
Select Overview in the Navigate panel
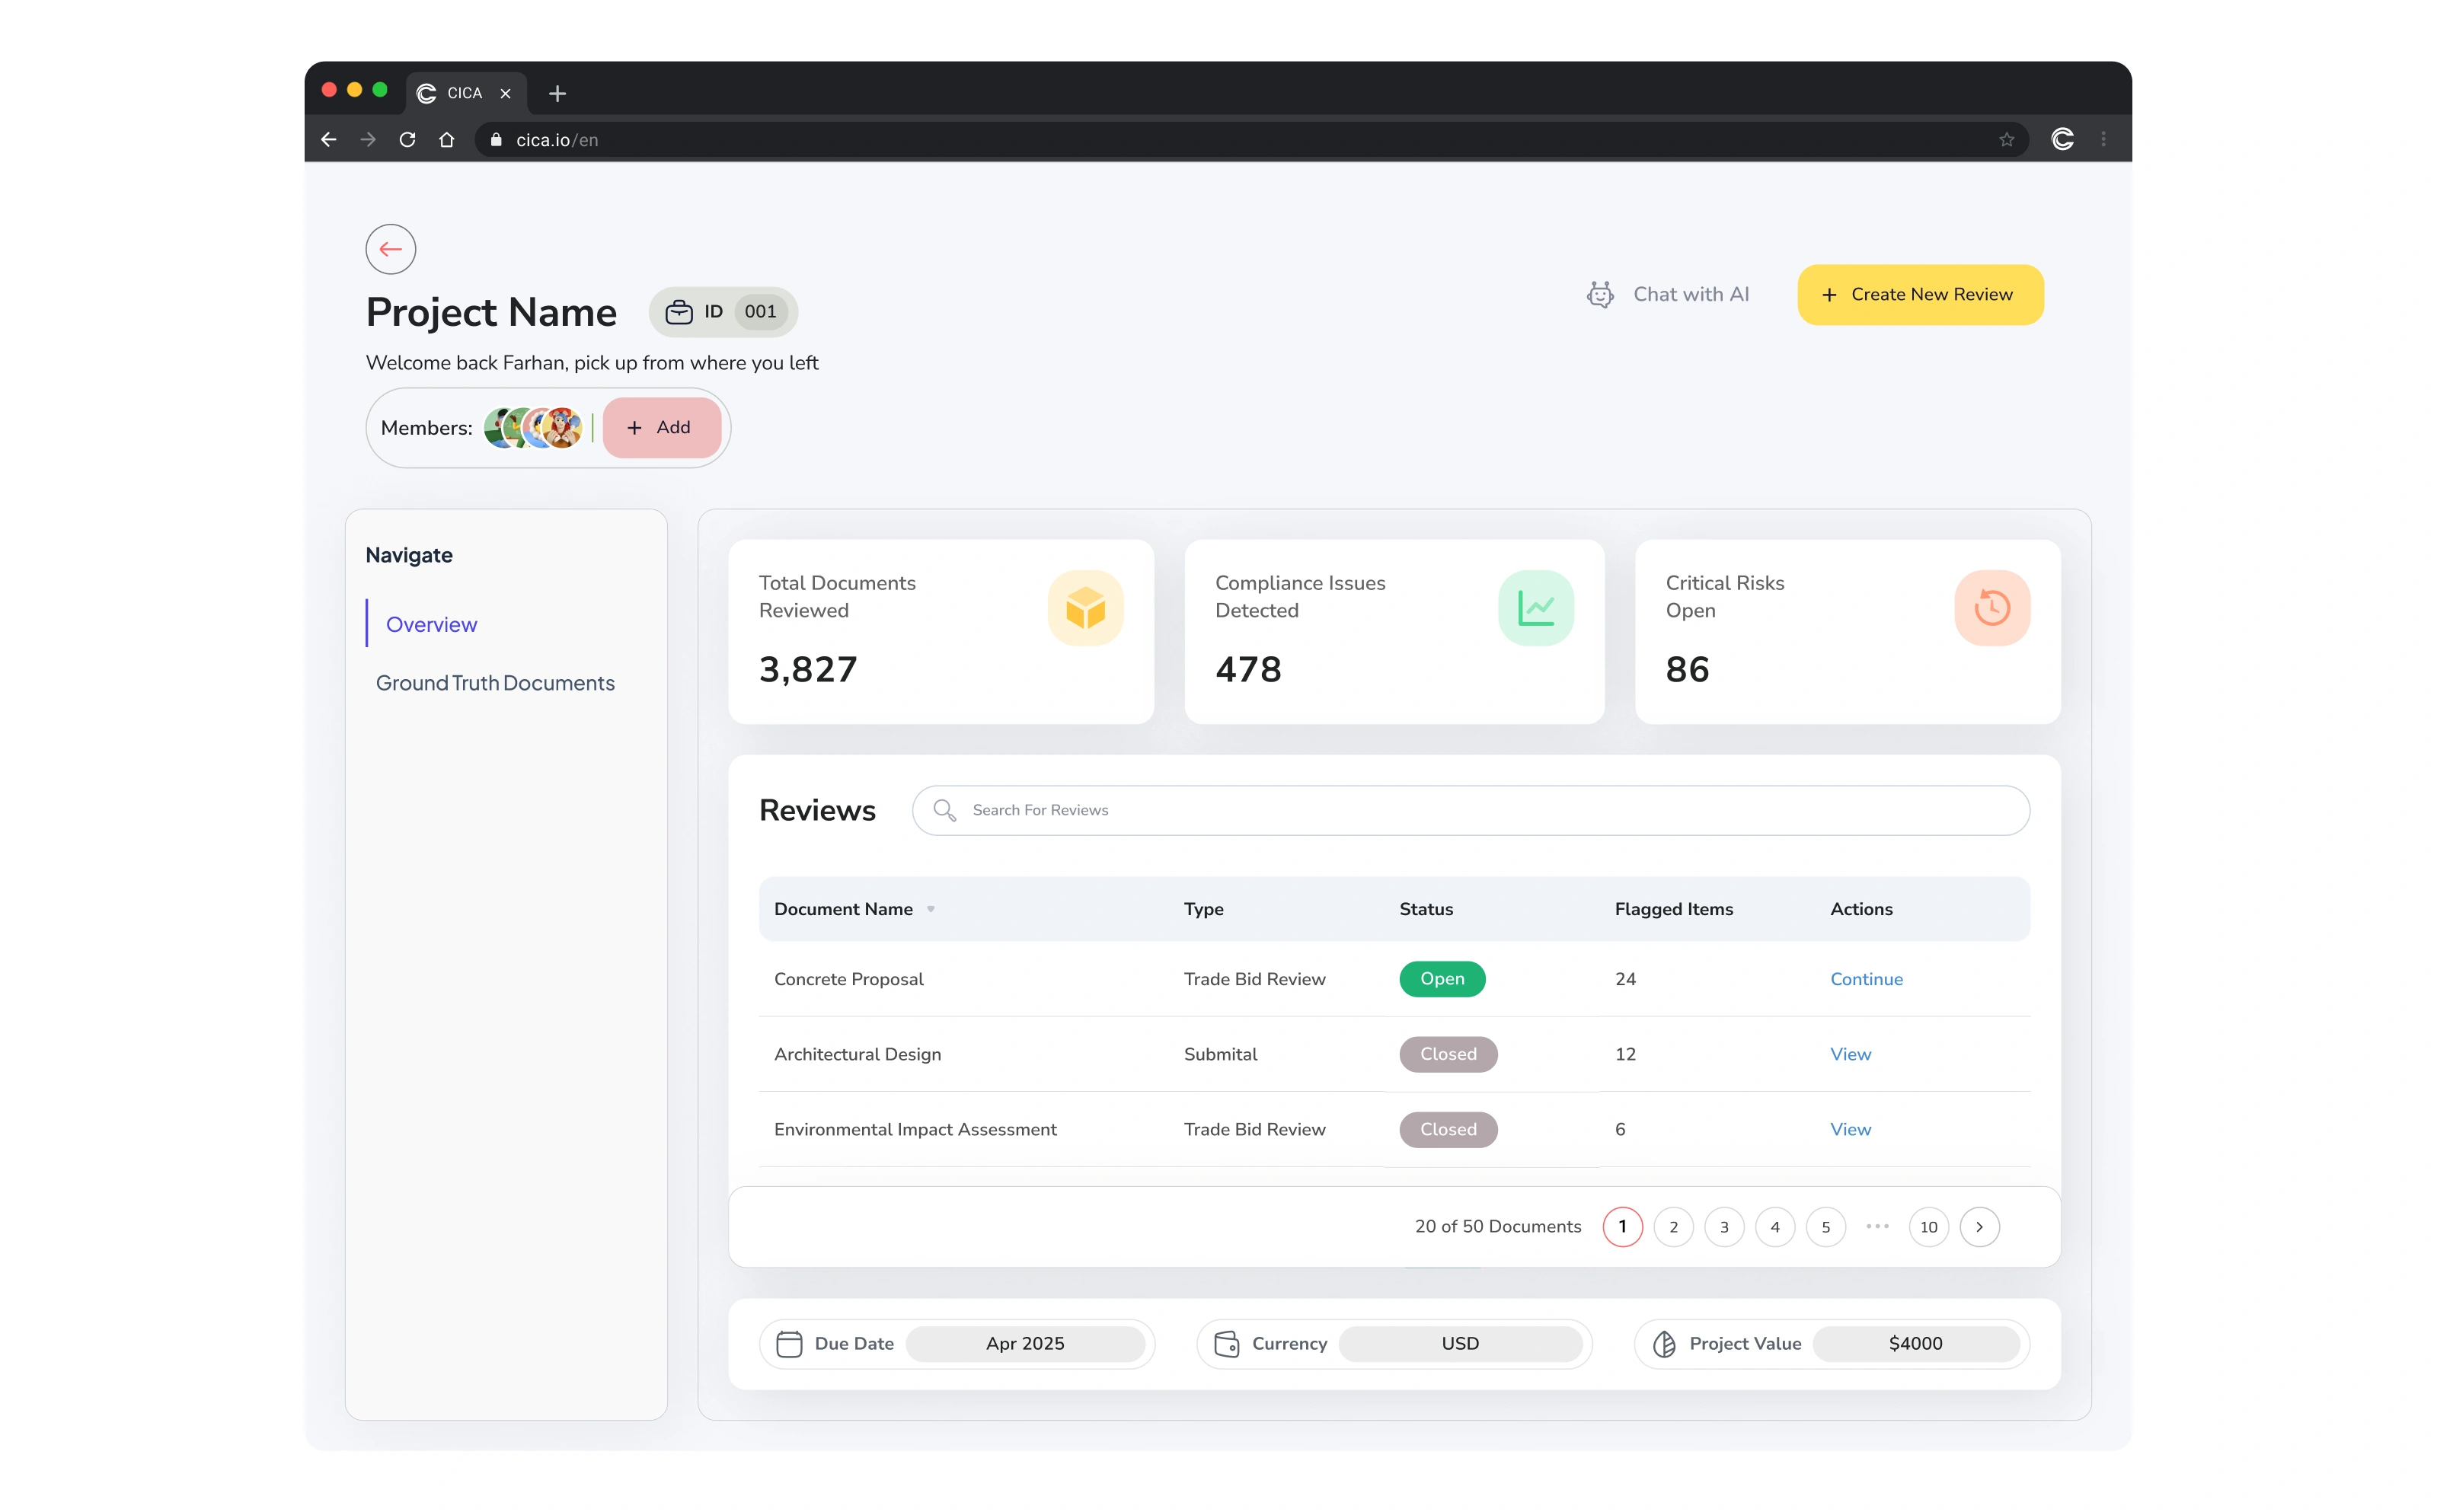click(x=431, y=624)
